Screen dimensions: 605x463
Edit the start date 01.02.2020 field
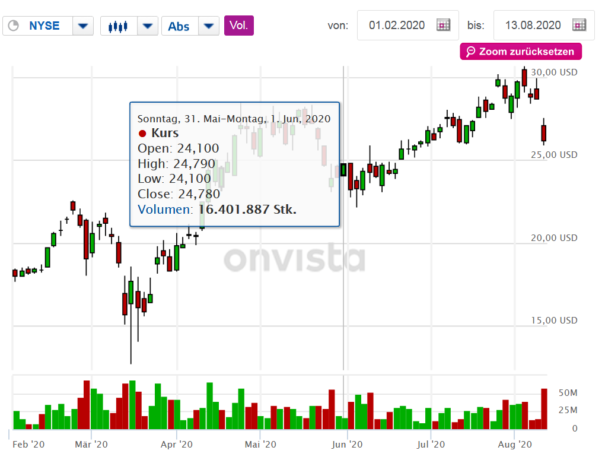(x=397, y=26)
